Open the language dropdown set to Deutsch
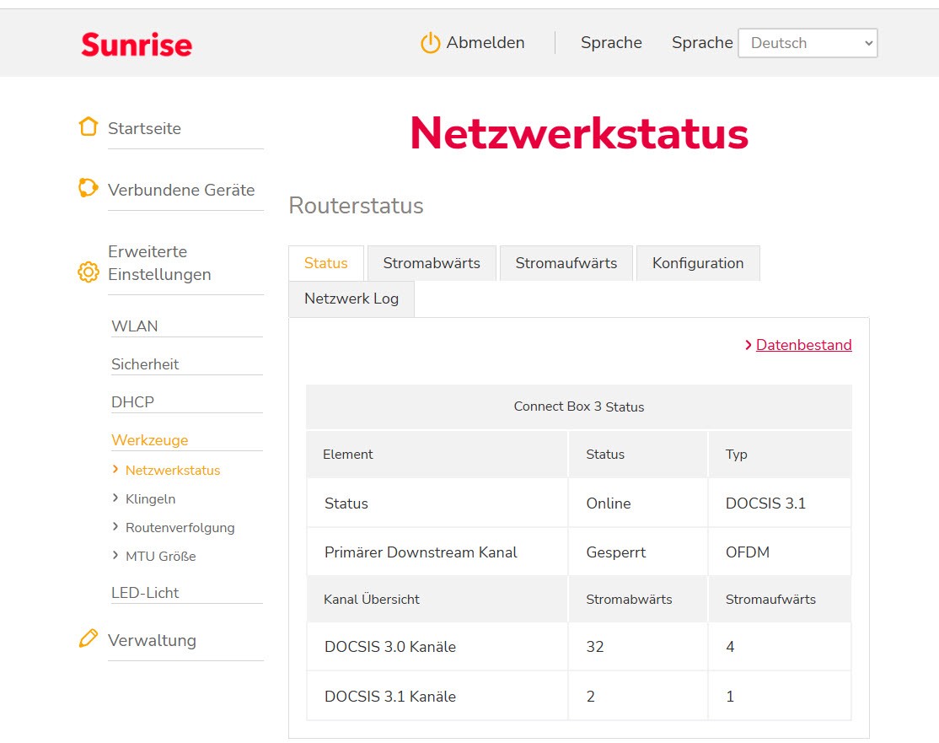 (x=807, y=43)
